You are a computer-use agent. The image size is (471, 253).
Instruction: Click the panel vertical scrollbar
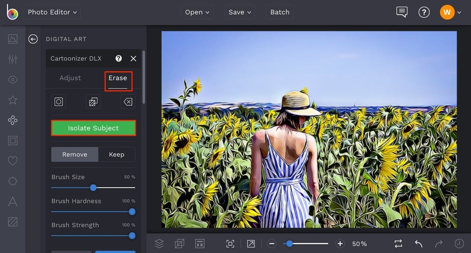[x=144, y=77]
